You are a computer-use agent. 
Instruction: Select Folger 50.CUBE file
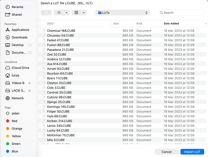[122, 112]
